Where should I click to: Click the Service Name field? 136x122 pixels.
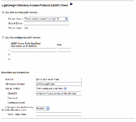(46, 28)
